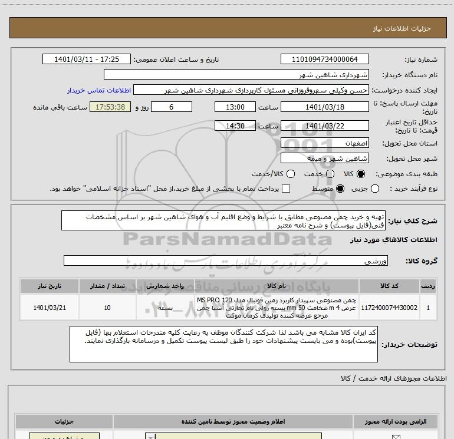Click the delivery province field اصفهان

pyautogui.click(x=324, y=143)
